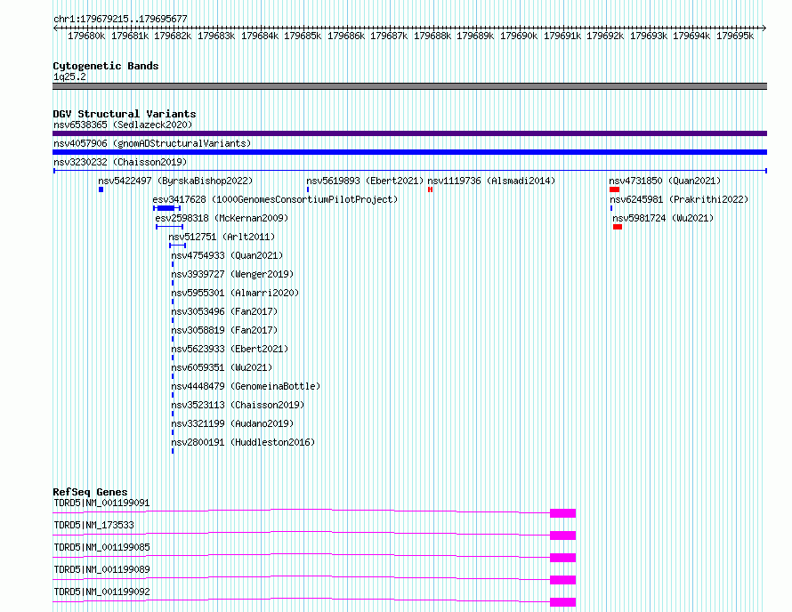This screenshot has width=792, height=612.
Task: Open TDRD5|NM_173533 transcript label
Action: (94, 525)
